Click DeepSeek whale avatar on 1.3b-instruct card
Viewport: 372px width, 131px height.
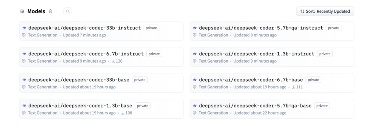click(x=195, y=54)
